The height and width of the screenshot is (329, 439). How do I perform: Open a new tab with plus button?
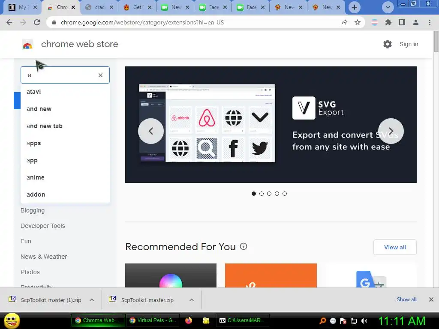pos(355,7)
